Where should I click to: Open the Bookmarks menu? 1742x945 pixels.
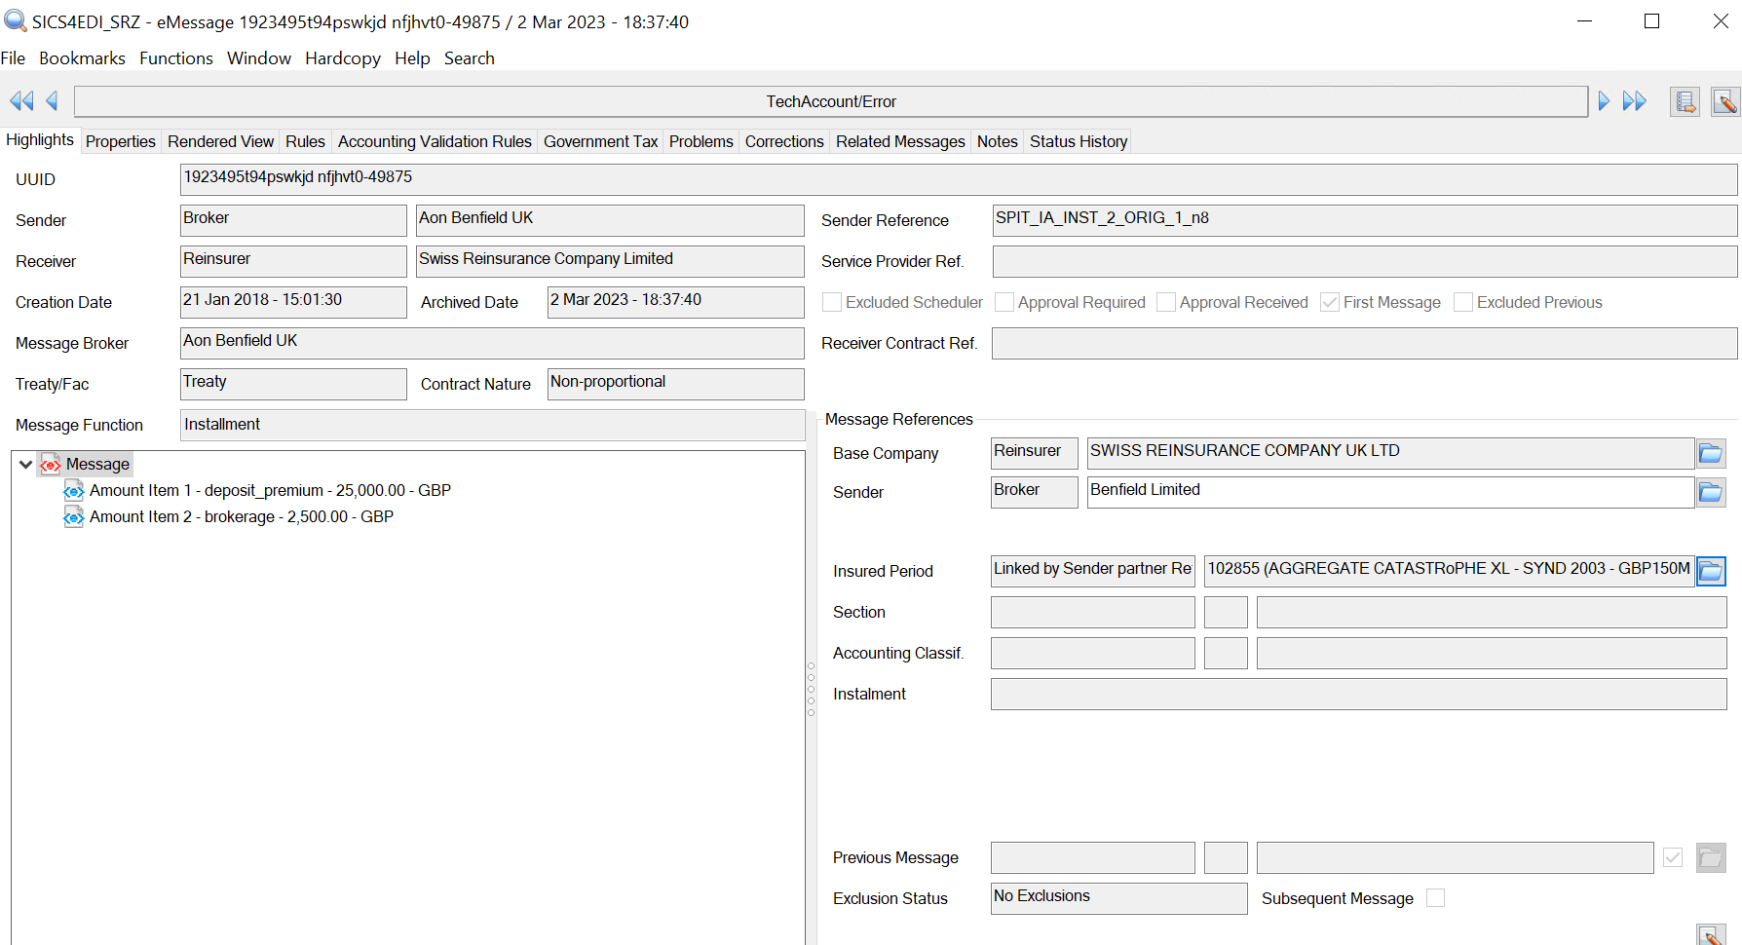82,58
